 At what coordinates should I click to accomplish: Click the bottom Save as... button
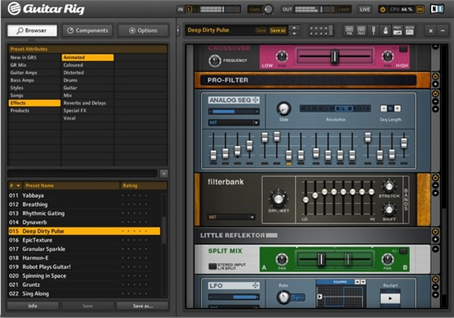pyautogui.click(x=142, y=306)
